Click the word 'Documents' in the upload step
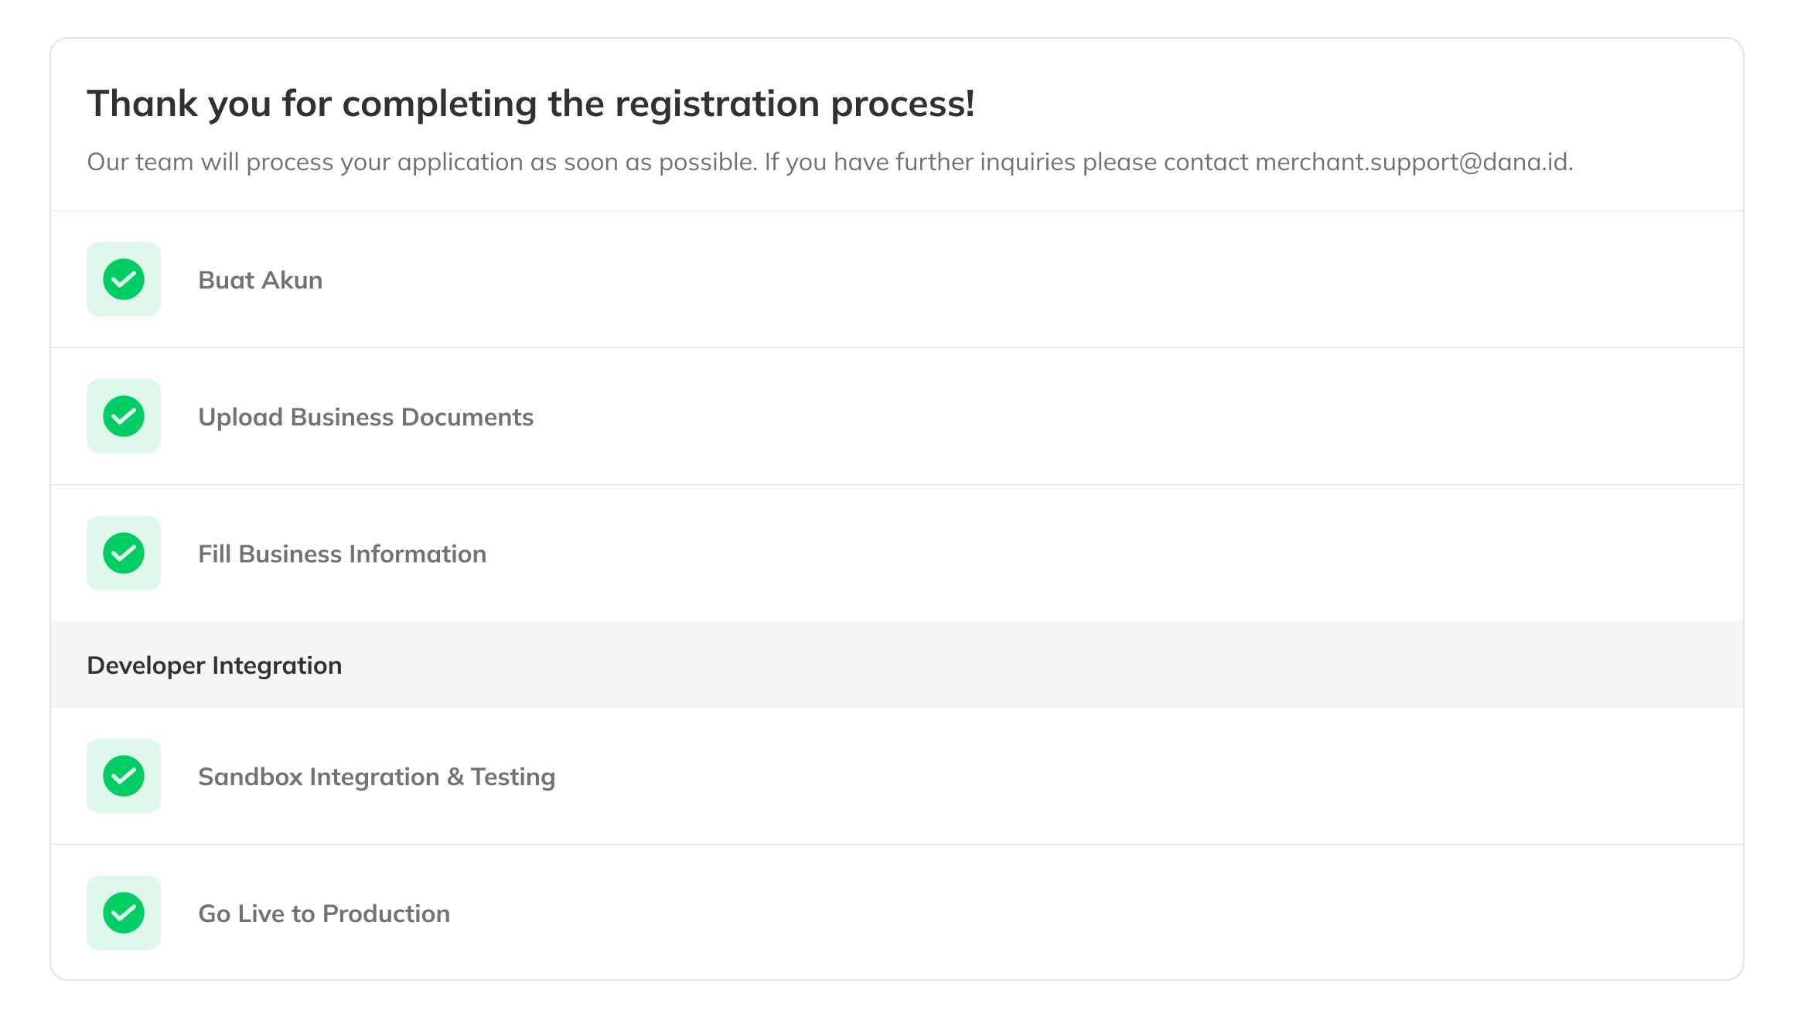 [x=467, y=417]
